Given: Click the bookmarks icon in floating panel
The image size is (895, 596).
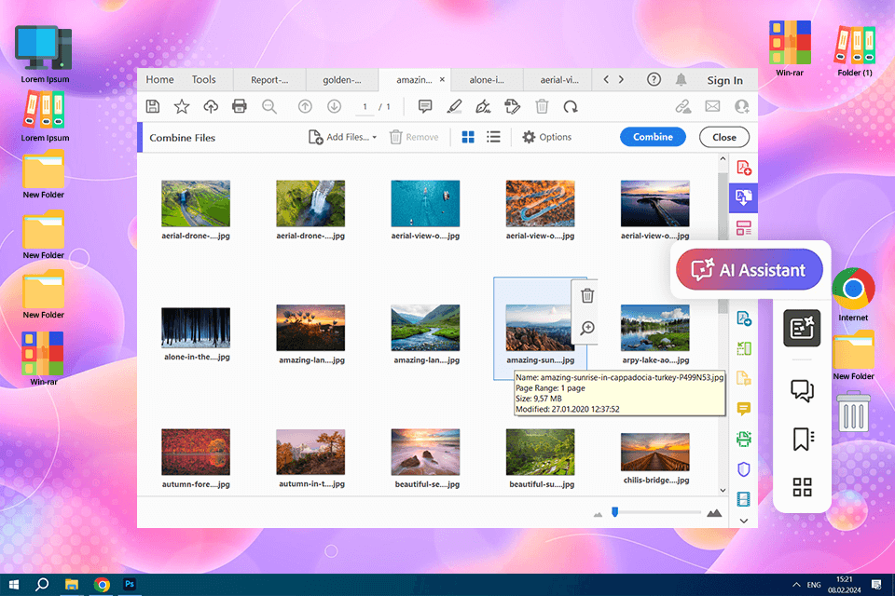Looking at the screenshot, I should 802,440.
